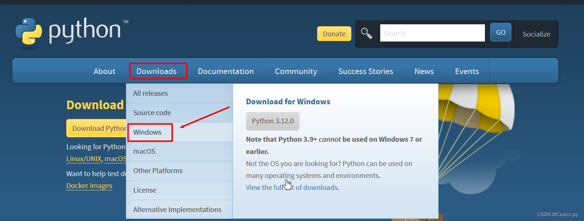584x221 pixels.
Task: Click the yellow Download Python button
Action: coord(96,128)
